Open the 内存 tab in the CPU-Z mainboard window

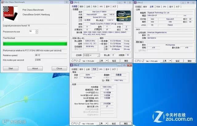(158, 7)
